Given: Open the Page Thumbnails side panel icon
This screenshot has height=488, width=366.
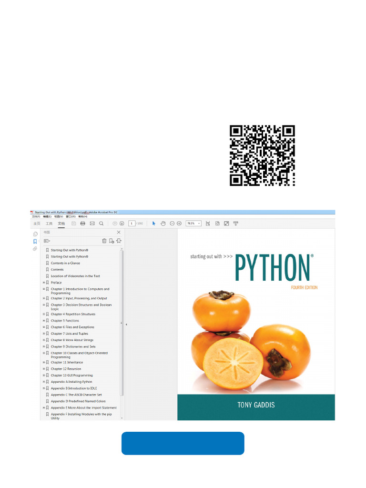Looking at the screenshot, I should [x=35, y=234].
